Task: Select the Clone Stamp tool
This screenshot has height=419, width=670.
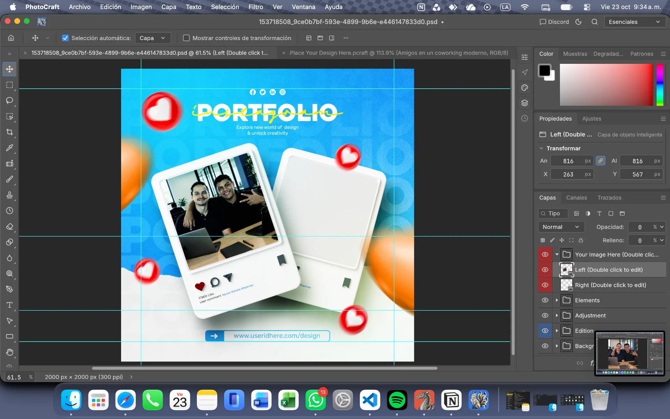Action: tap(10, 195)
